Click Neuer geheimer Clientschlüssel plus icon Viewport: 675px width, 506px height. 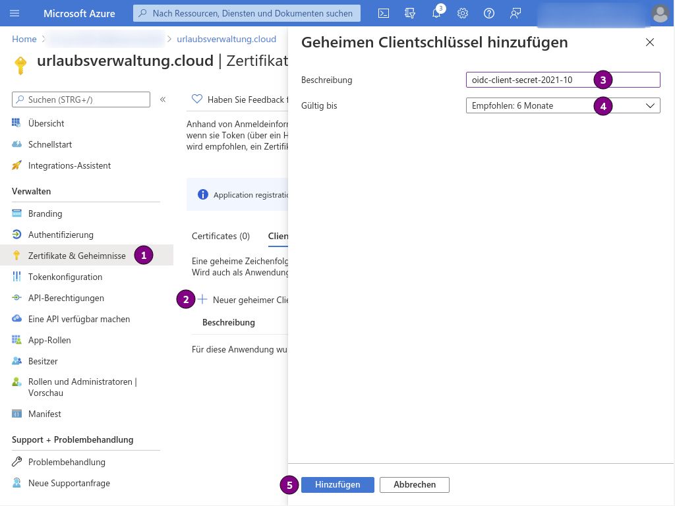202,300
